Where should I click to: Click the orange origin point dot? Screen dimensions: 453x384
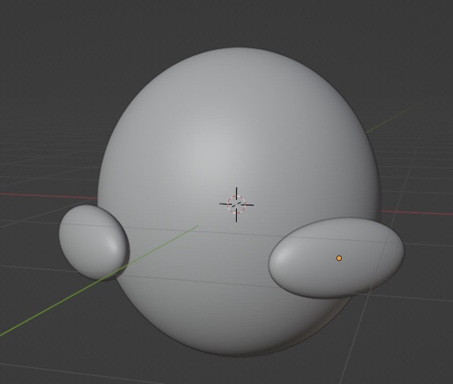339,258
